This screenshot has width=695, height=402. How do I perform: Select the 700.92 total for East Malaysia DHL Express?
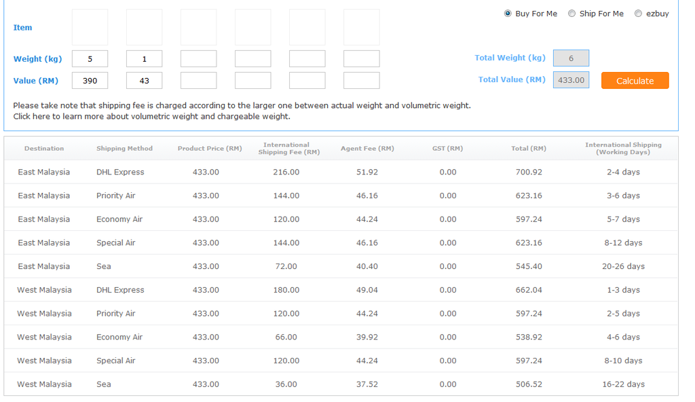(x=528, y=172)
